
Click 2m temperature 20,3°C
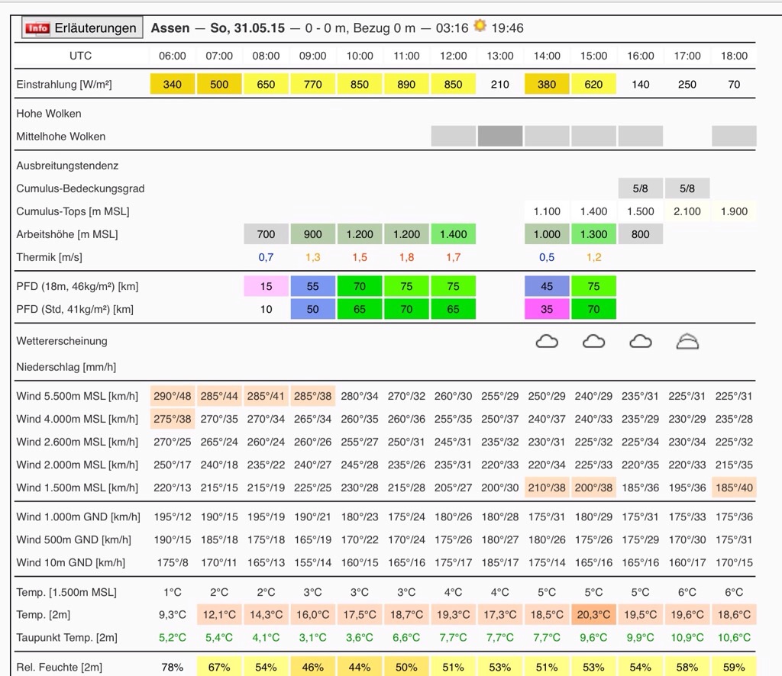pyautogui.click(x=593, y=615)
